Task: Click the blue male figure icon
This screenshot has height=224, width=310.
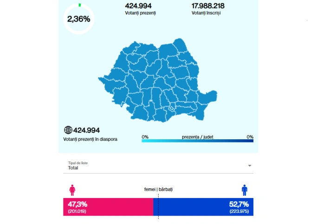Action: coord(244,190)
